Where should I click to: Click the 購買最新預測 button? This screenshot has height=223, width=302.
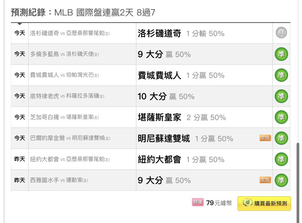click(x=264, y=204)
